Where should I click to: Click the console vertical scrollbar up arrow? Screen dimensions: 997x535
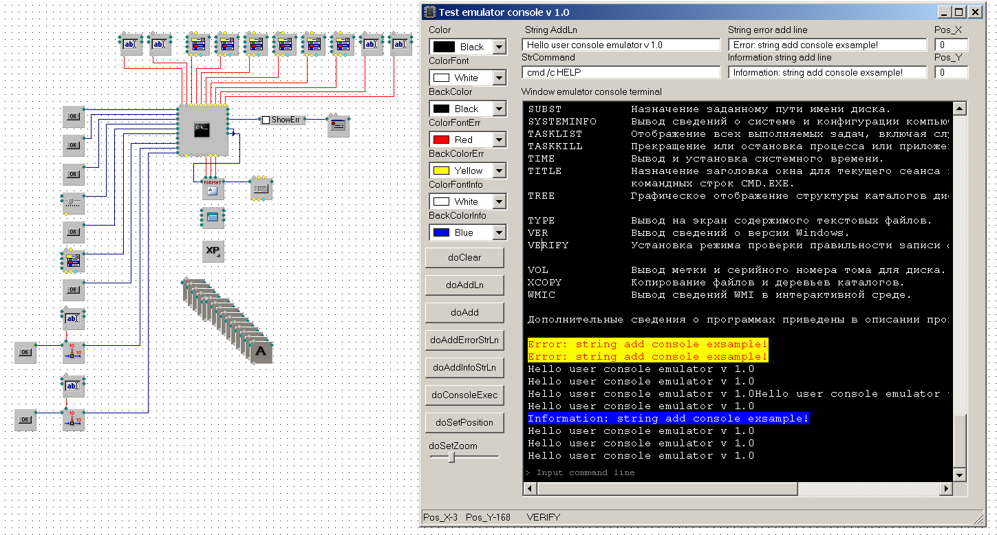[960, 108]
